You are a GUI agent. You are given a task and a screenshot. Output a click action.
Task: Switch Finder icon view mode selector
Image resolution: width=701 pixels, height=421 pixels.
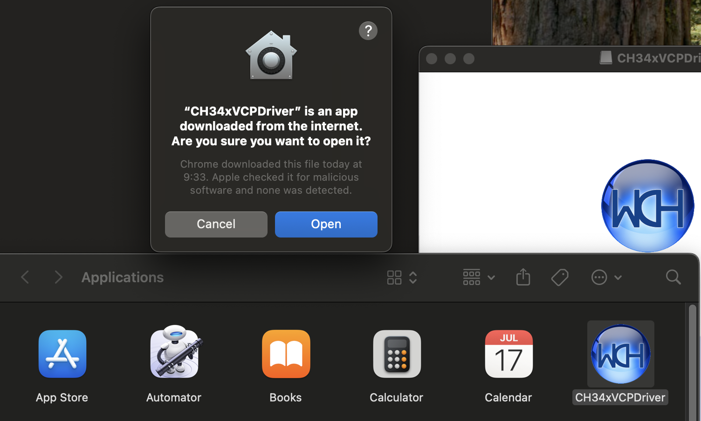coord(402,278)
